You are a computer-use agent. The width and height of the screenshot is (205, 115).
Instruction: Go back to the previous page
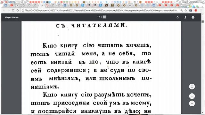pyautogui.click(x=4, y=11)
